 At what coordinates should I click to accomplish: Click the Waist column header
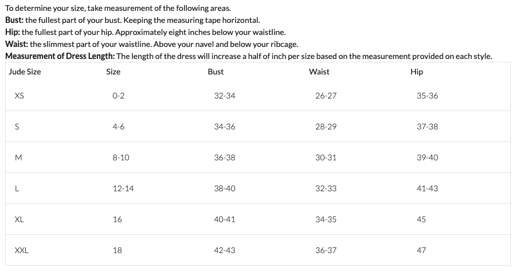319,72
